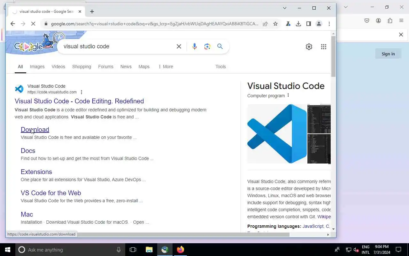Open the ENG INTL language indicator
Viewport: 409px width, 256px height.
[x=366, y=250]
